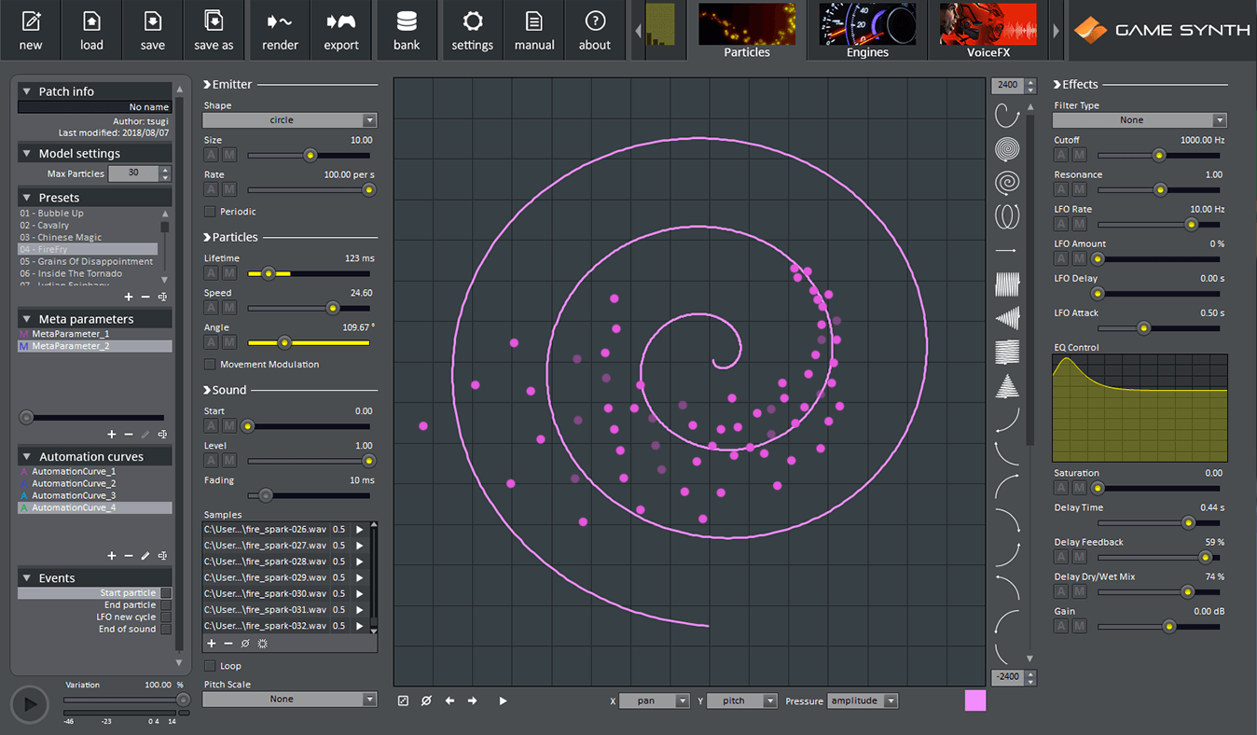Click the left arrow below sketch pad
Viewport: 1257px width, 735px height.
click(x=449, y=700)
